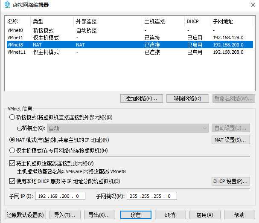Image resolution: width=259 pixels, height=223 pixels.
Task: Open 帮助 help button
Action: click(239, 215)
